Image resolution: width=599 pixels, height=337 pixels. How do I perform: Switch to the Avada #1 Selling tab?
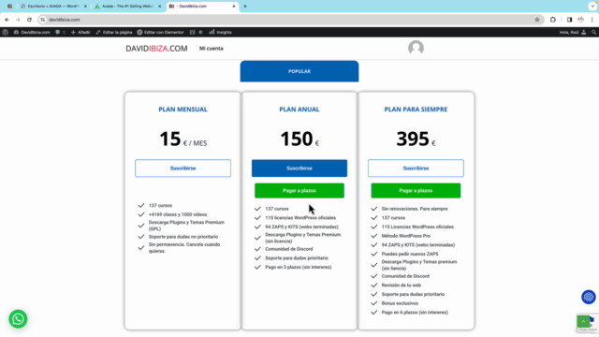pos(127,7)
